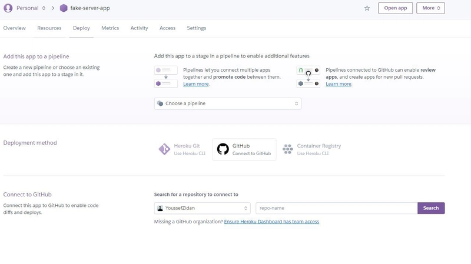Open the More menu dropdown

[x=430, y=8]
